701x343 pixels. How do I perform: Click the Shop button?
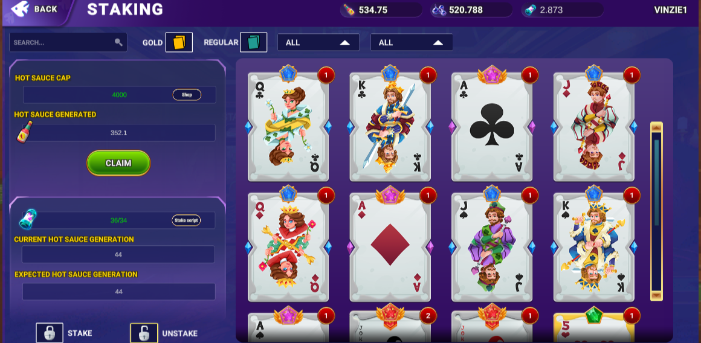click(187, 95)
